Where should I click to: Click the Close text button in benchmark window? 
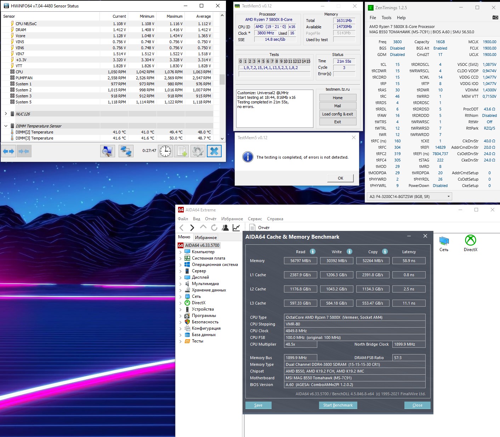click(417, 405)
